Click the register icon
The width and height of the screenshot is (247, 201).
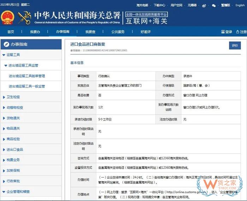point(237,32)
